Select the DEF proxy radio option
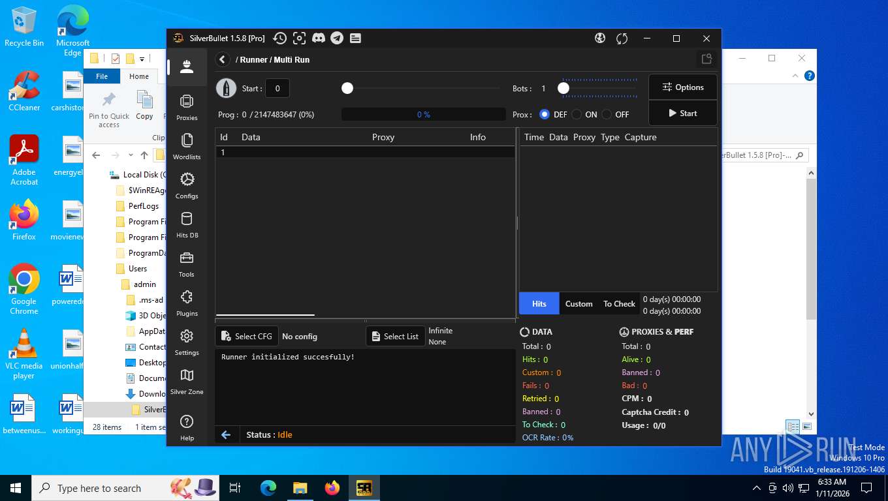 click(545, 114)
